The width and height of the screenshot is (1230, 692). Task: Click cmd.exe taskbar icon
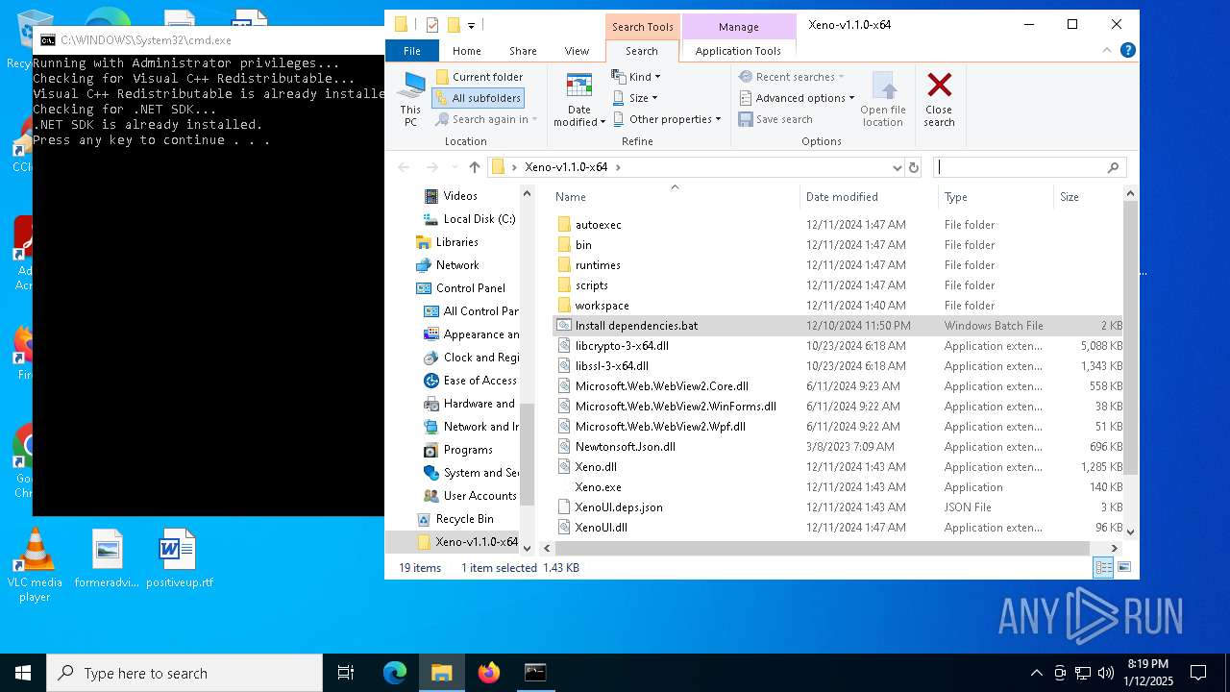(x=535, y=673)
